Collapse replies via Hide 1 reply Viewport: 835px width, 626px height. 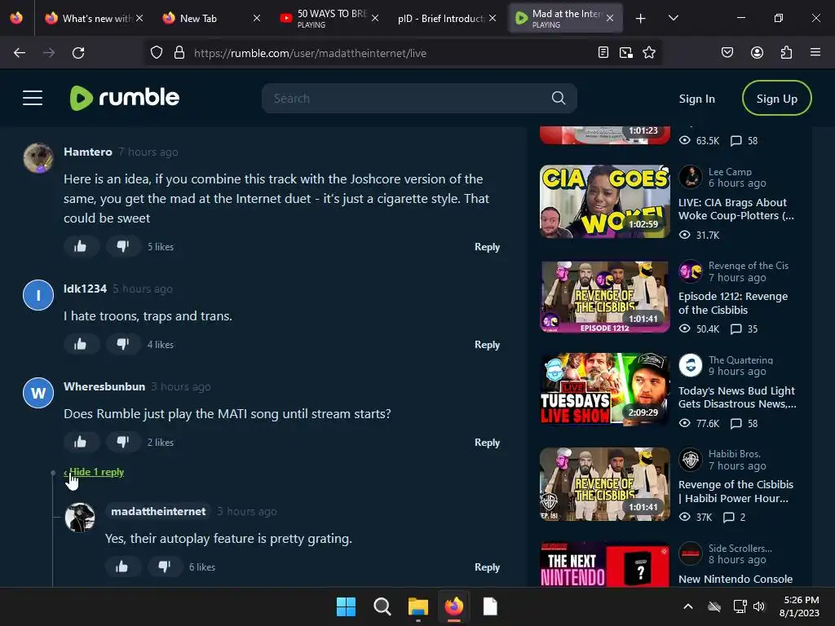click(94, 472)
